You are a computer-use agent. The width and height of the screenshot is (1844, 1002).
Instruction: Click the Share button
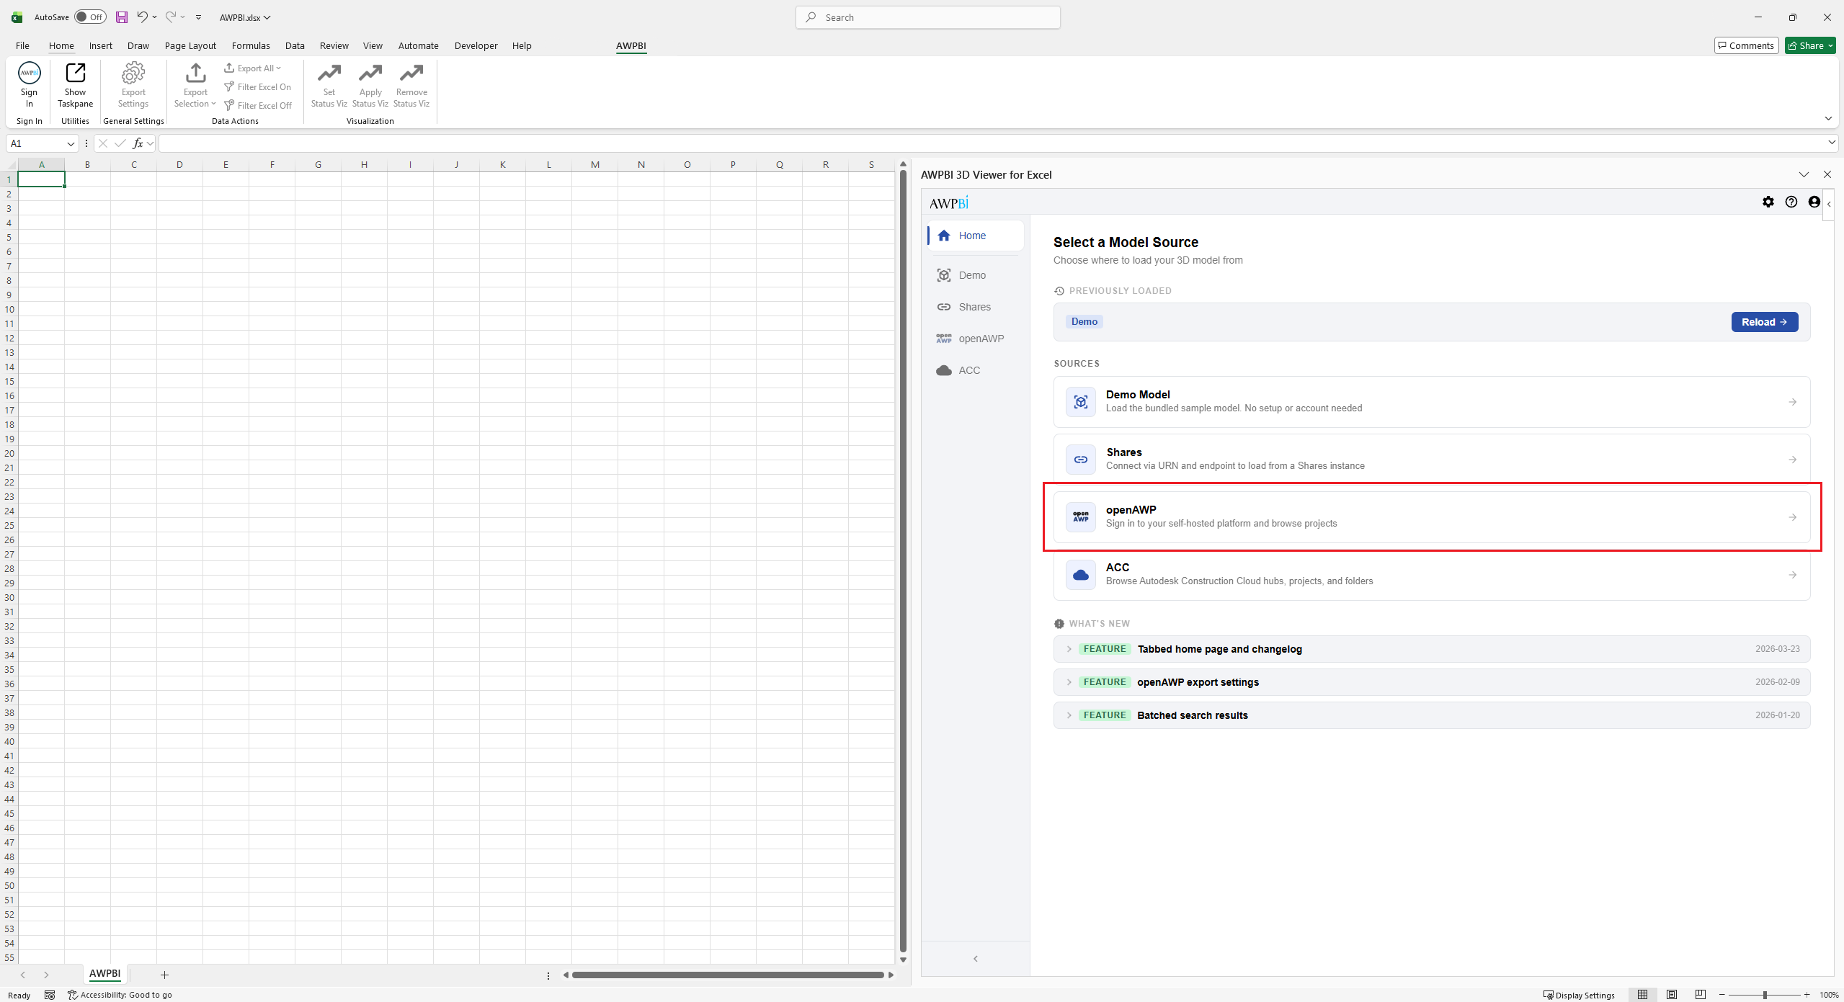[1809, 45]
